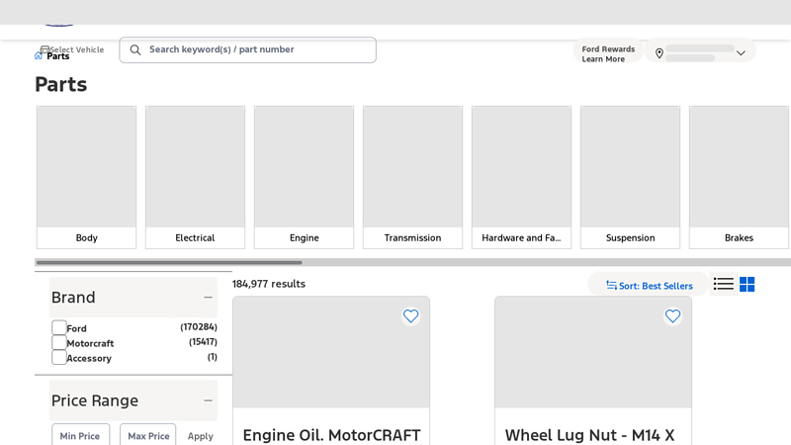The image size is (791, 445).
Task: Open the Hardware and Fa... category
Action: point(522,177)
